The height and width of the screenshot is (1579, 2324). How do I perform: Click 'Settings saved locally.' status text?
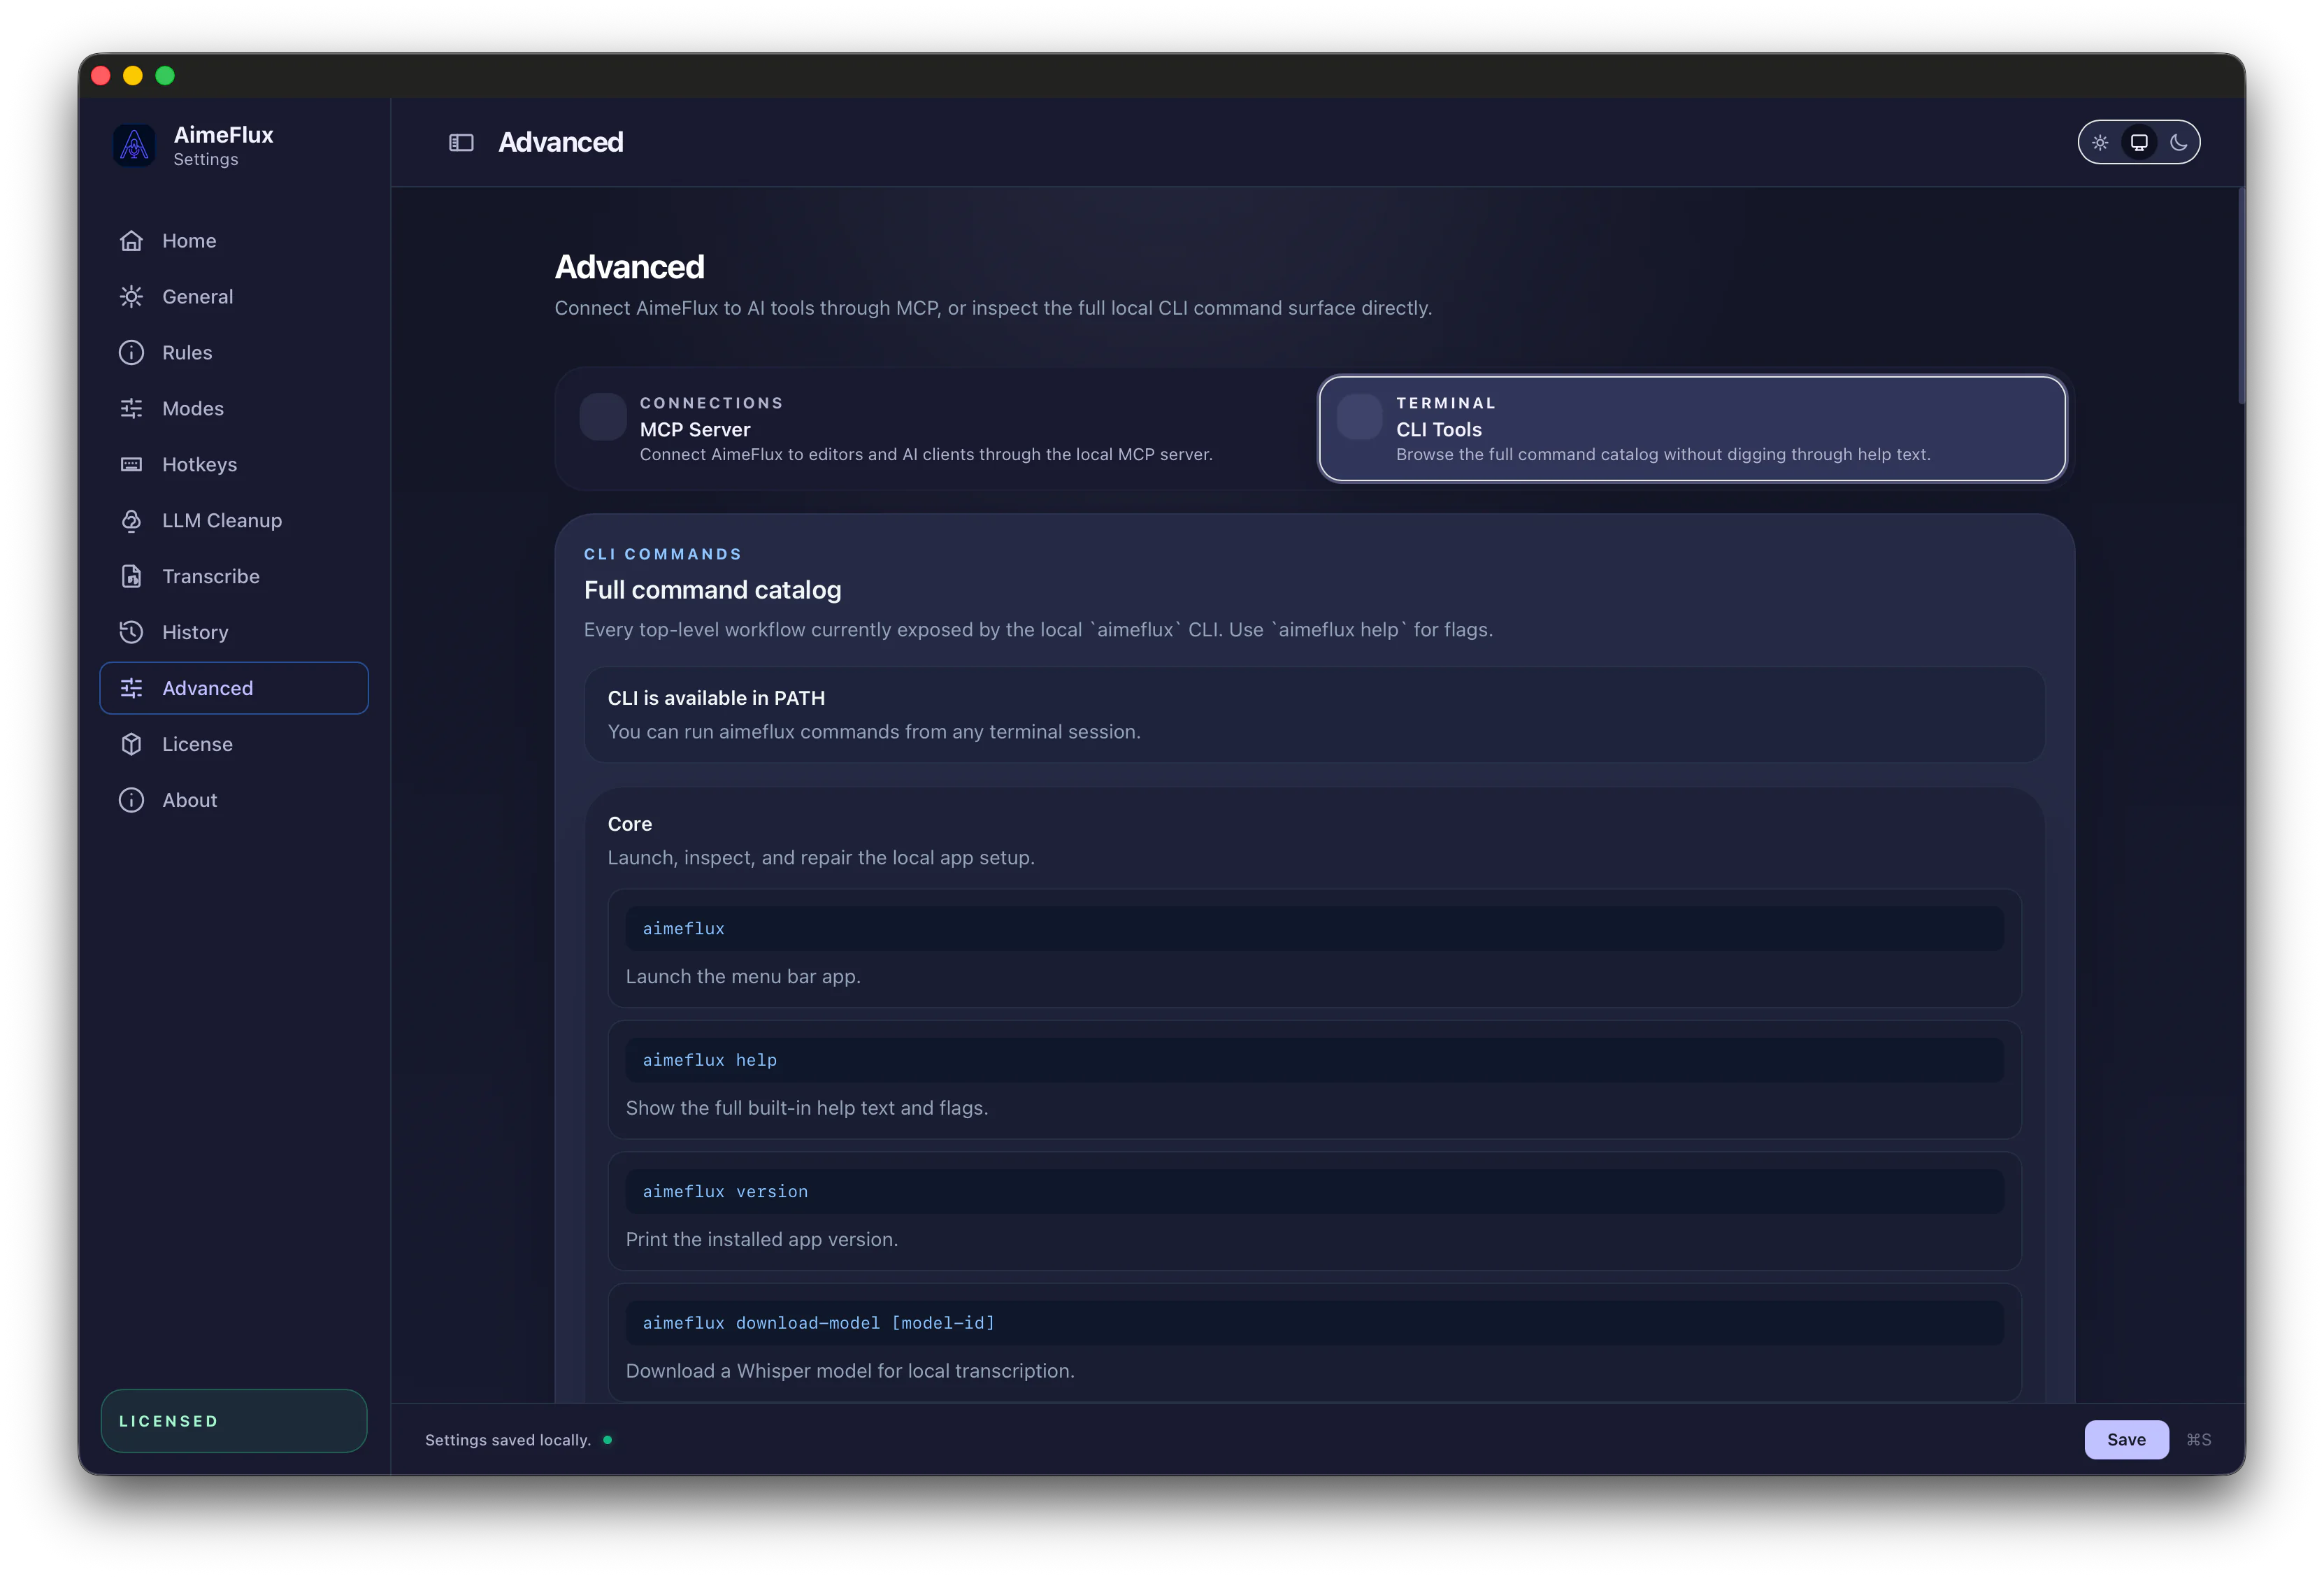pos(508,1440)
